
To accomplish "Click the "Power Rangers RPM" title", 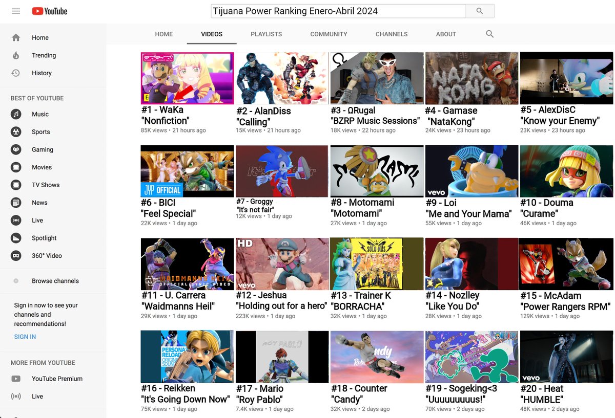I will tap(565, 307).
